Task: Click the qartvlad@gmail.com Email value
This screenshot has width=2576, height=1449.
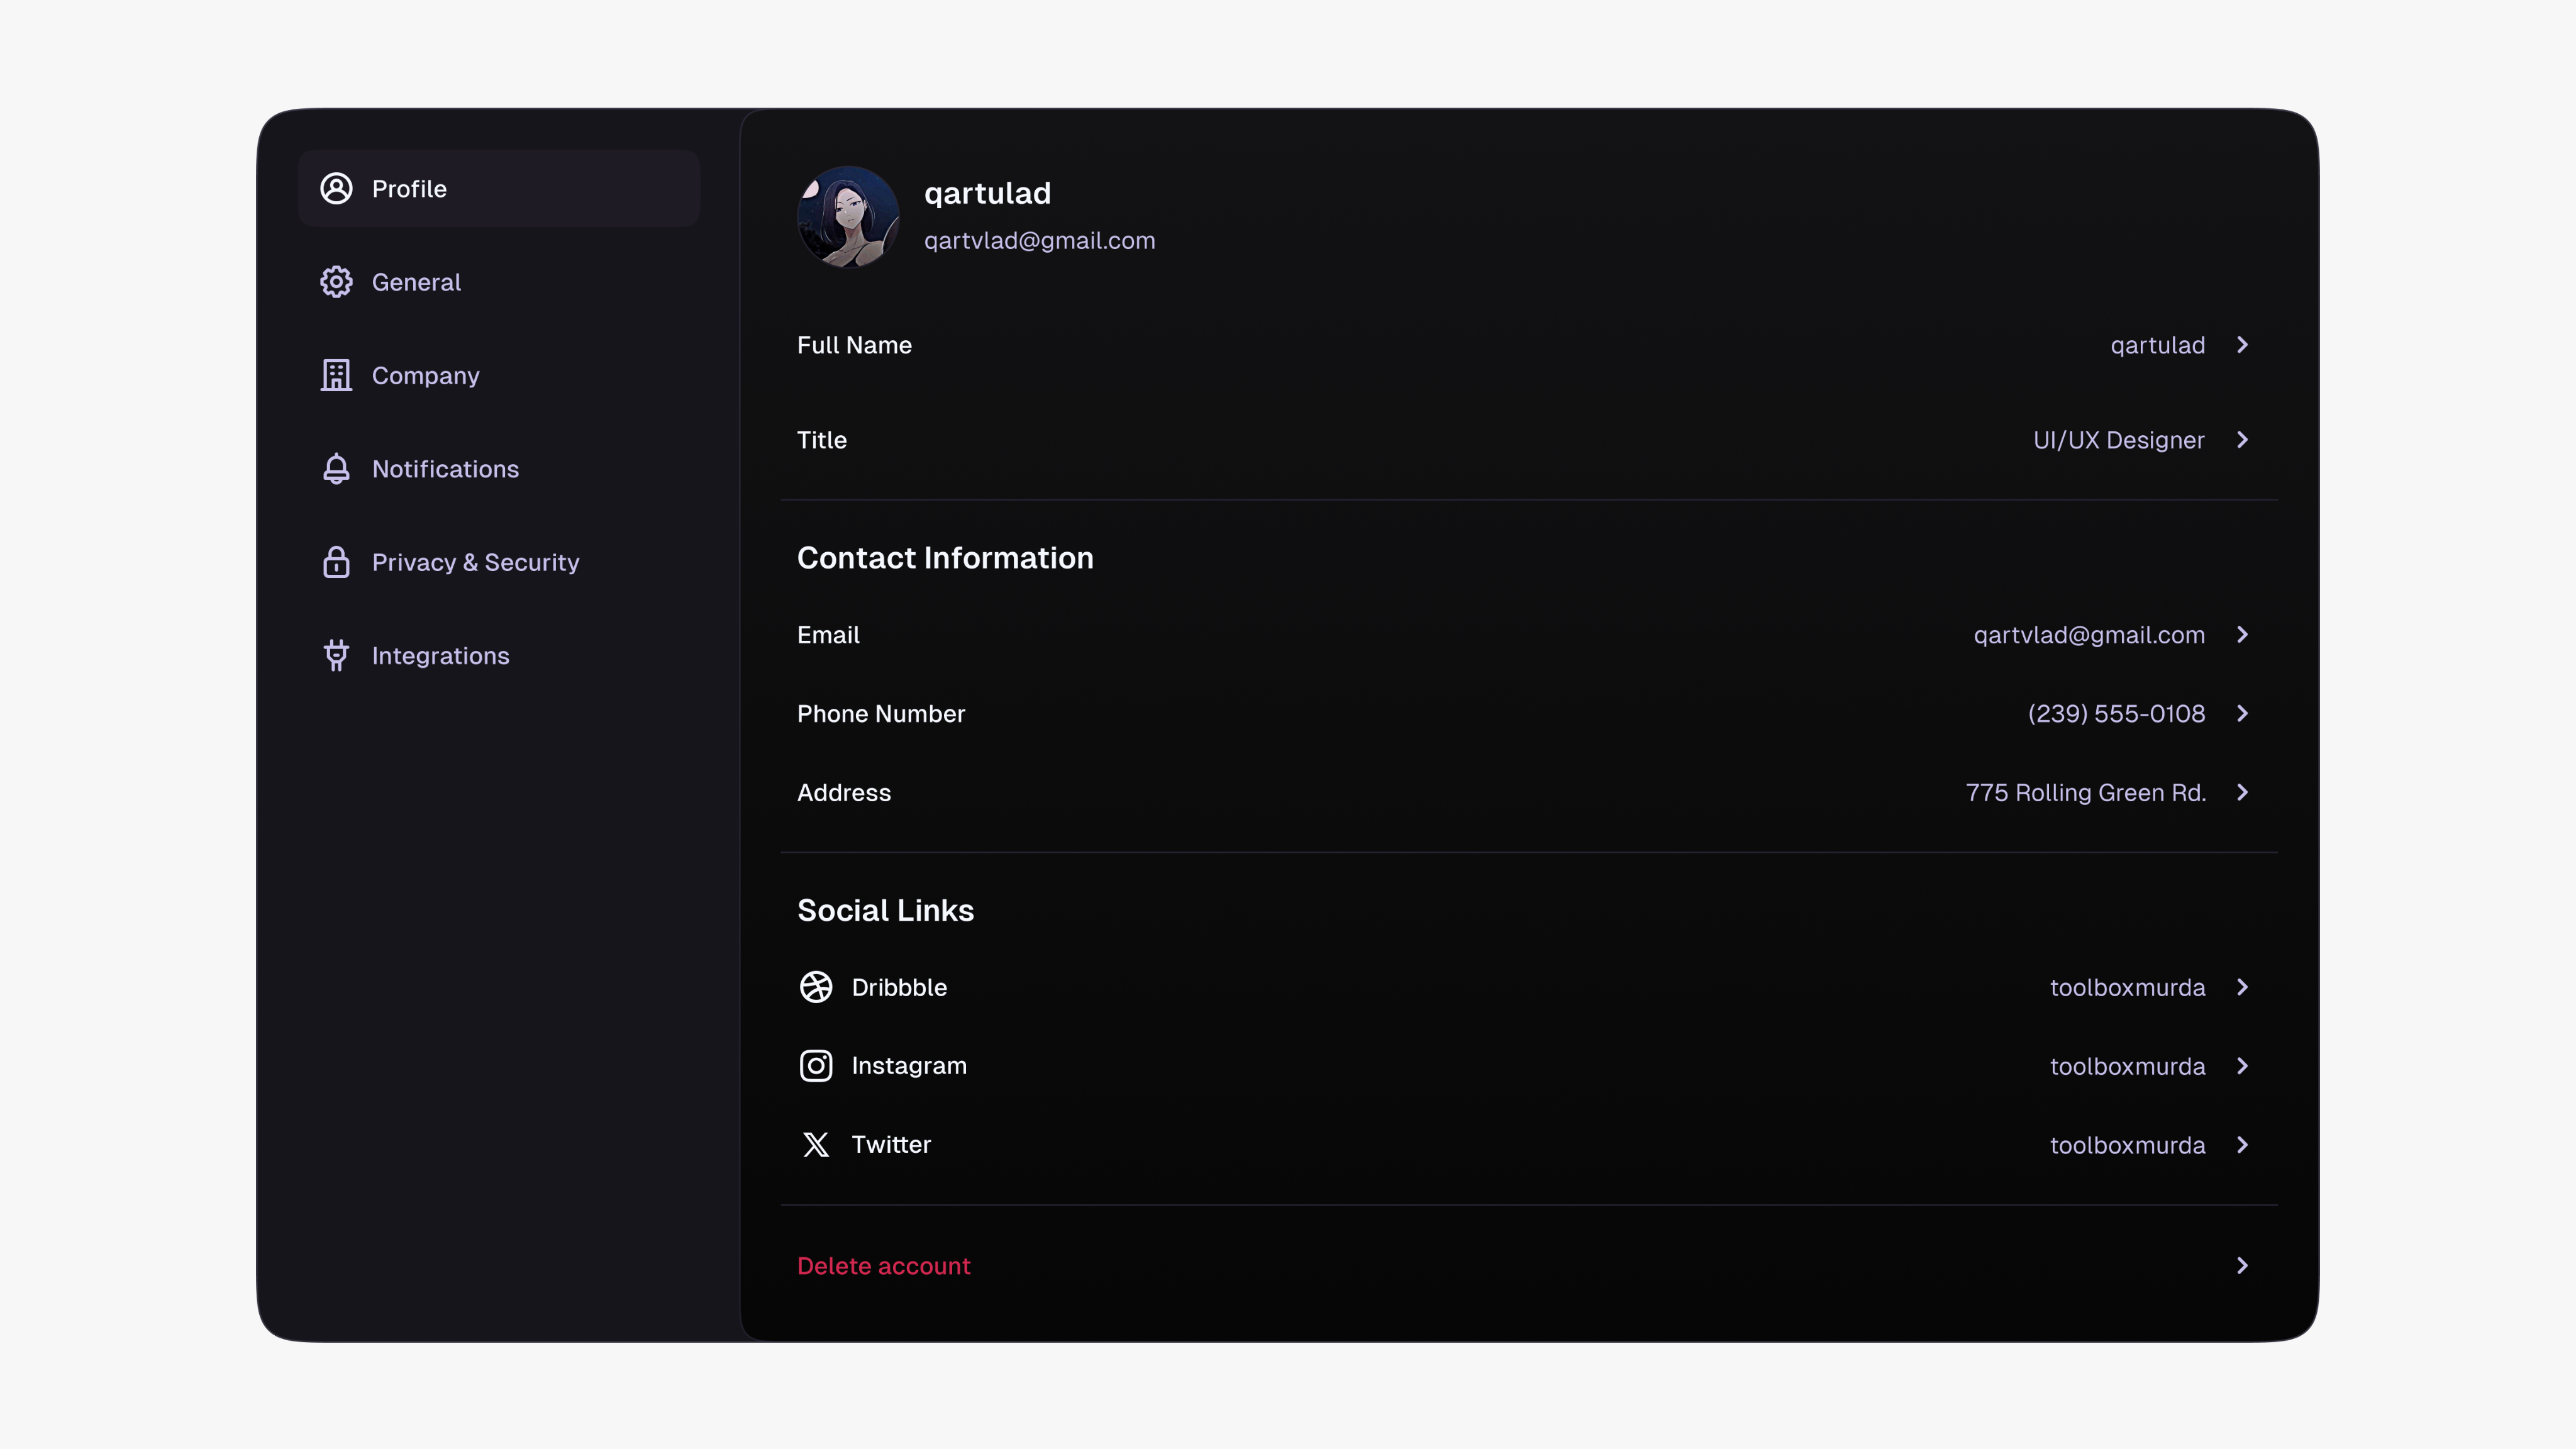Action: coord(2088,635)
